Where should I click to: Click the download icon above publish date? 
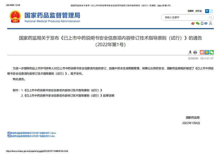pyautogui.click(x=190, y=52)
